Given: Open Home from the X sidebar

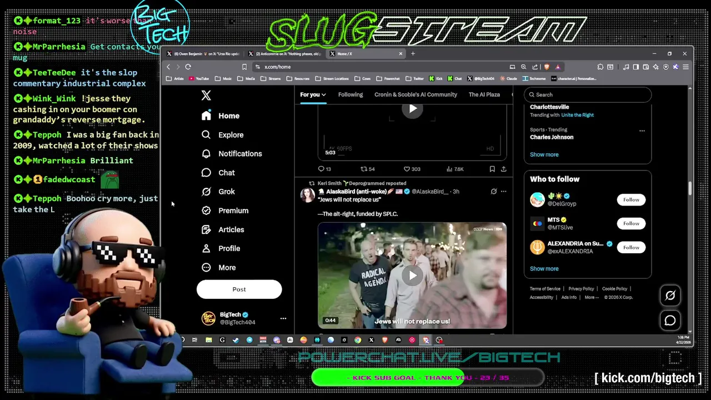Looking at the screenshot, I should tap(221, 116).
